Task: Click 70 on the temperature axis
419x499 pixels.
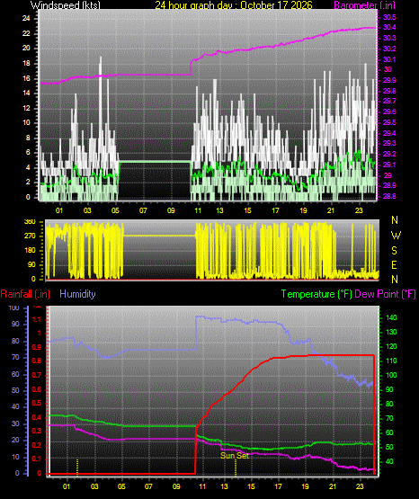Action: [389, 418]
